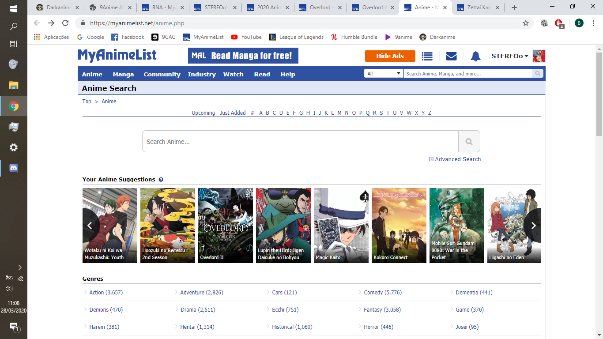Viewport: 603px width, 339px height.
Task: Open the Manga menu in the navigation bar
Action: click(x=123, y=74)
